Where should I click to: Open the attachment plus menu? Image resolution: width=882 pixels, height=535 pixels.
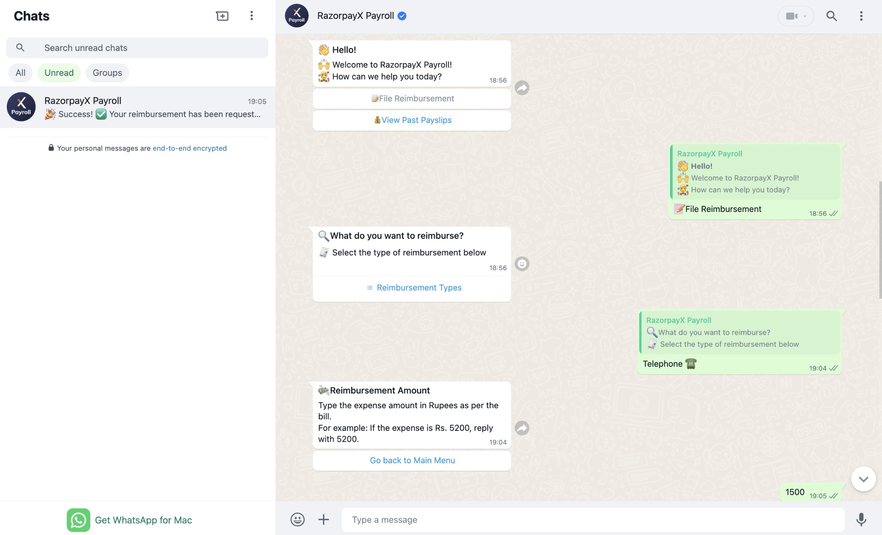pyautogui.click(x=323, y=520)
